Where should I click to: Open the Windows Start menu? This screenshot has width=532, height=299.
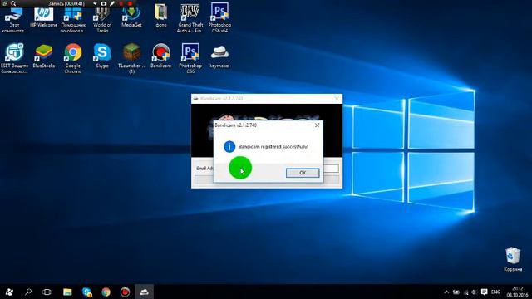pos(9,292)
